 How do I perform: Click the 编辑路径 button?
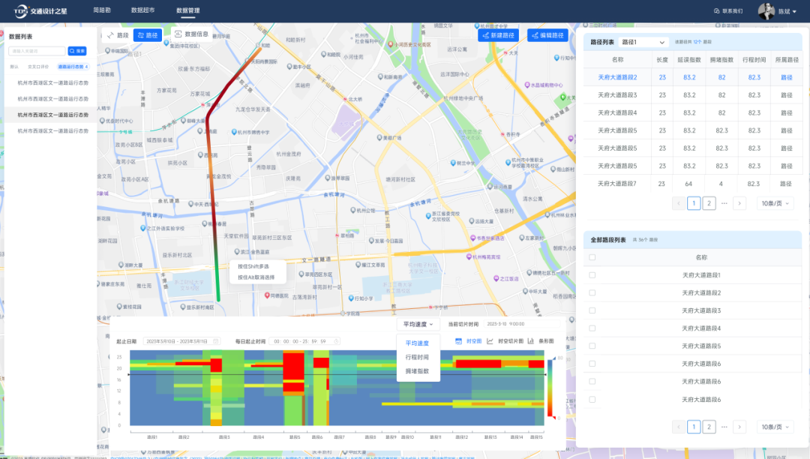547,35
